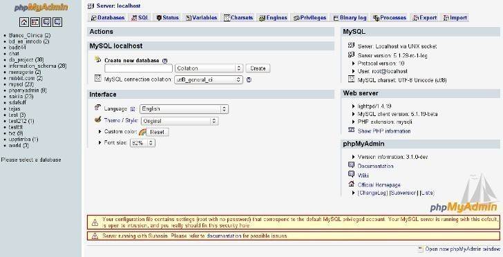Select the uptimba database
This screenshot has height=257, width=503.
pos(23,140)
